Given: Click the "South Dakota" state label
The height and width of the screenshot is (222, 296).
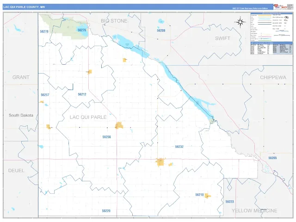Looking at the screenshot, I should click(21, 115).
